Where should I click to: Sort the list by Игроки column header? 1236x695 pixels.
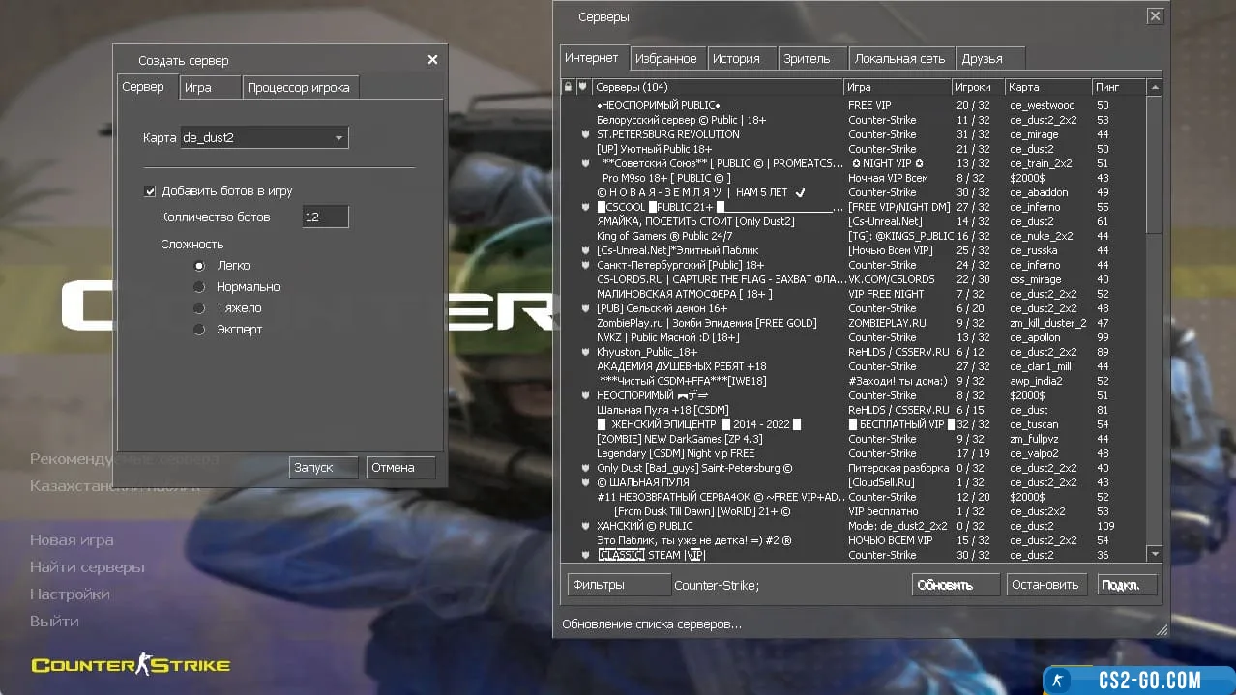point(977,87)
